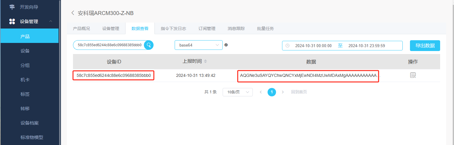
Task: Select page 1 in pagination
Action: tap(271, 92)
